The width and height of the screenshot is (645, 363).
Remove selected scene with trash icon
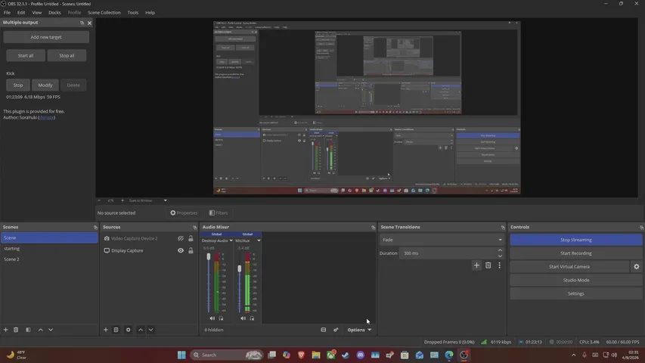pyautogui.click(x=16, y=330)
